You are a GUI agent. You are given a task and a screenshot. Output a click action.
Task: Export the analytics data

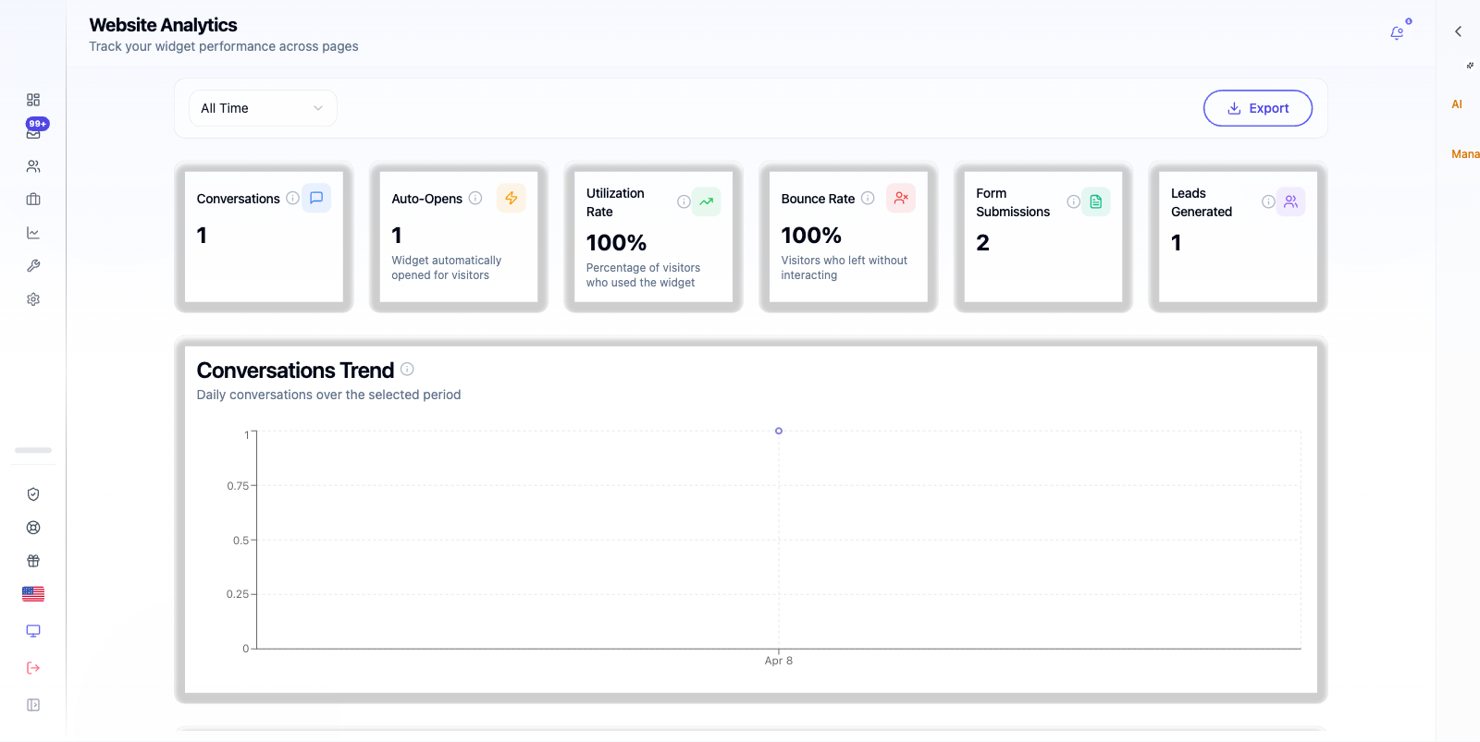[1258, 108]
